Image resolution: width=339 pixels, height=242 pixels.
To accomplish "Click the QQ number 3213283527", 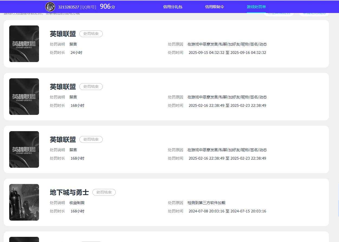I will [69, 7].
